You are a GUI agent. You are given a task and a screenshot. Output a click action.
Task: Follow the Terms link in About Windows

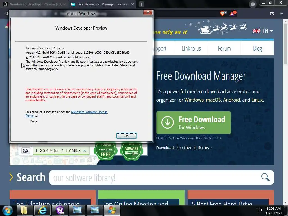[x=29, y=116]
